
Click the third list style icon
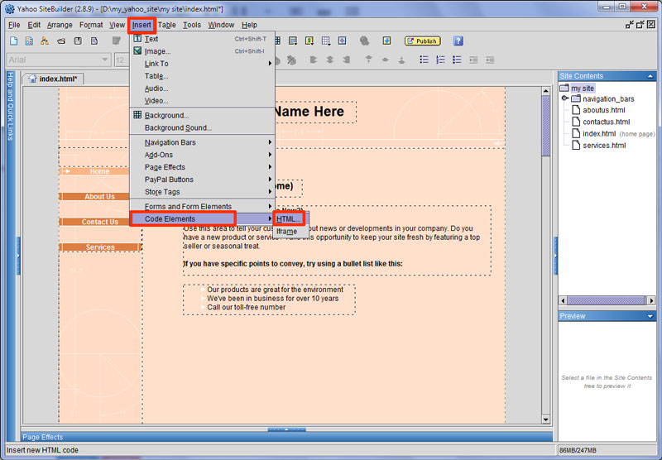457,60
